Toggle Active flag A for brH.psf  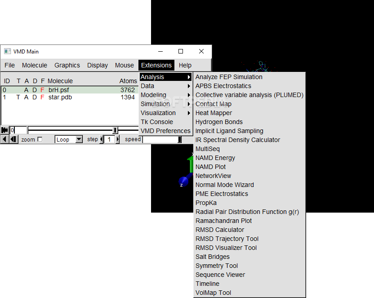point(26,90)
